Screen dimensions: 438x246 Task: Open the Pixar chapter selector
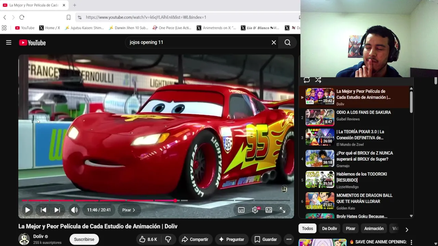129,210
